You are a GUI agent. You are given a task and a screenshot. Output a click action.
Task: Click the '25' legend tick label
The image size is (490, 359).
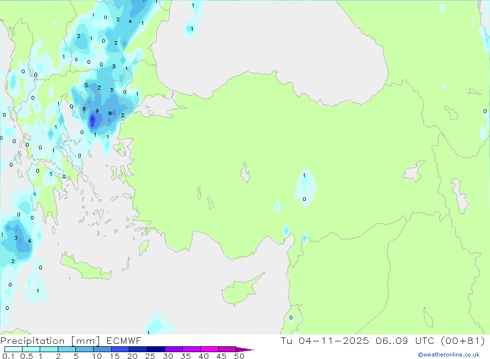[150, 356]
